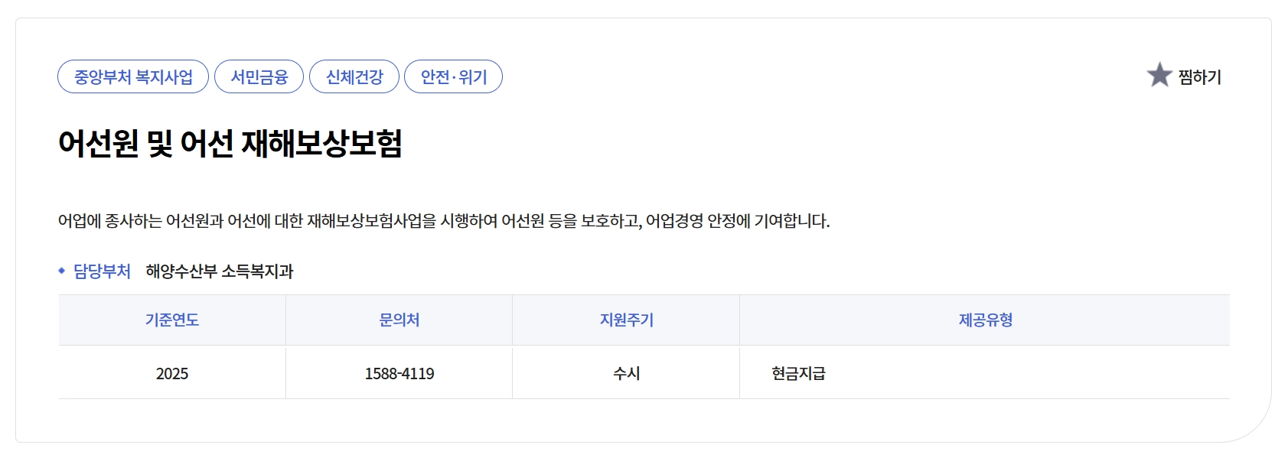Click the blue diamond icon before 담당부처

tap(62, 269)
